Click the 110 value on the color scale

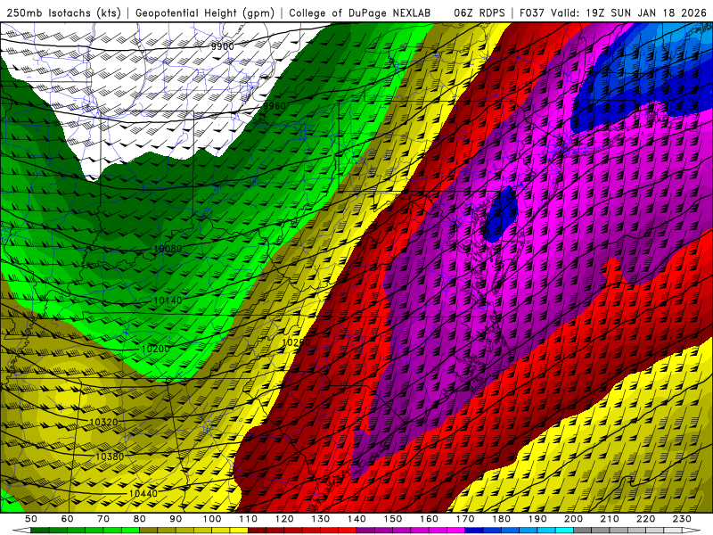click(249, 519)
